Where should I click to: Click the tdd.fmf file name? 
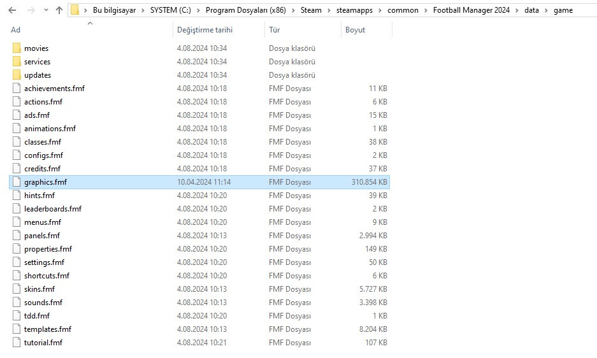tap(37, 316)
